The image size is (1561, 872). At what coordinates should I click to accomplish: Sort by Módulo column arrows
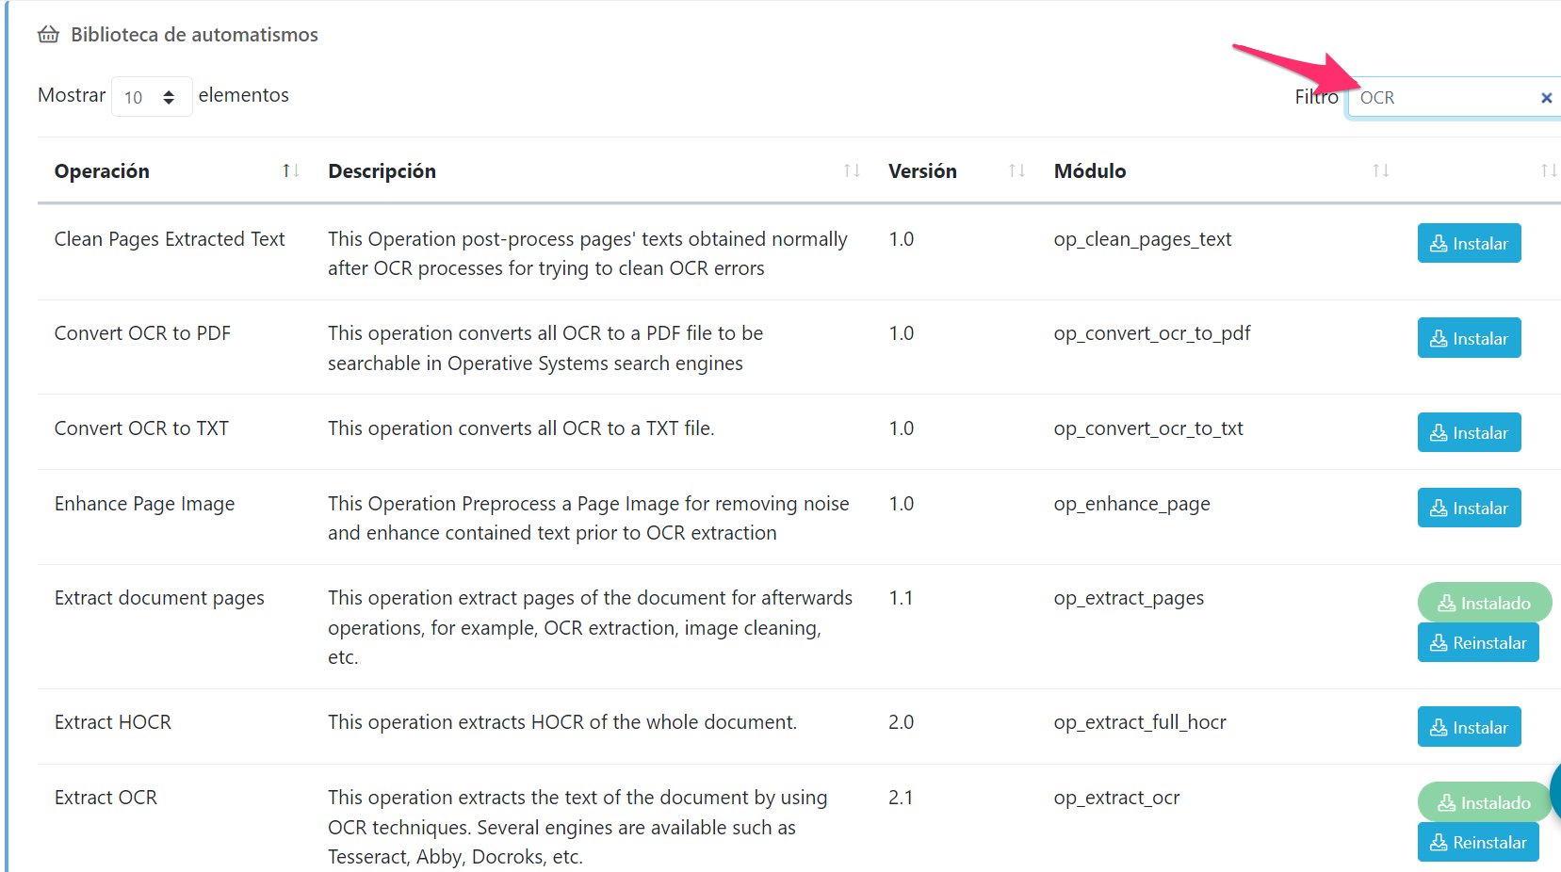(x=1380, y=170)
